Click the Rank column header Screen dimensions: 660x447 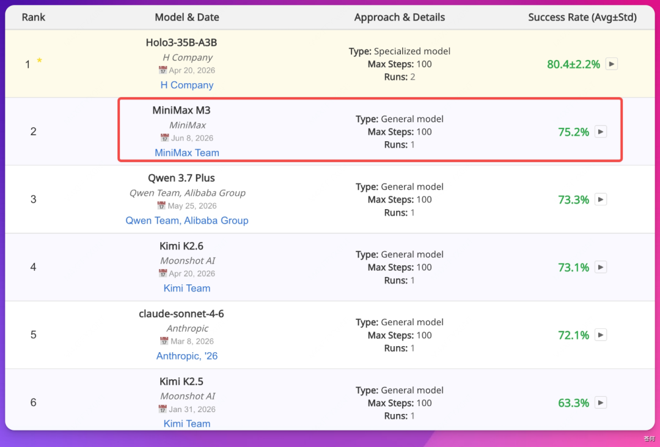tap(33, 17)
